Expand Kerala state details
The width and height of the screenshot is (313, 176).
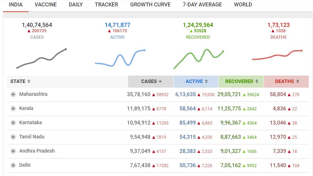(13, 109)
